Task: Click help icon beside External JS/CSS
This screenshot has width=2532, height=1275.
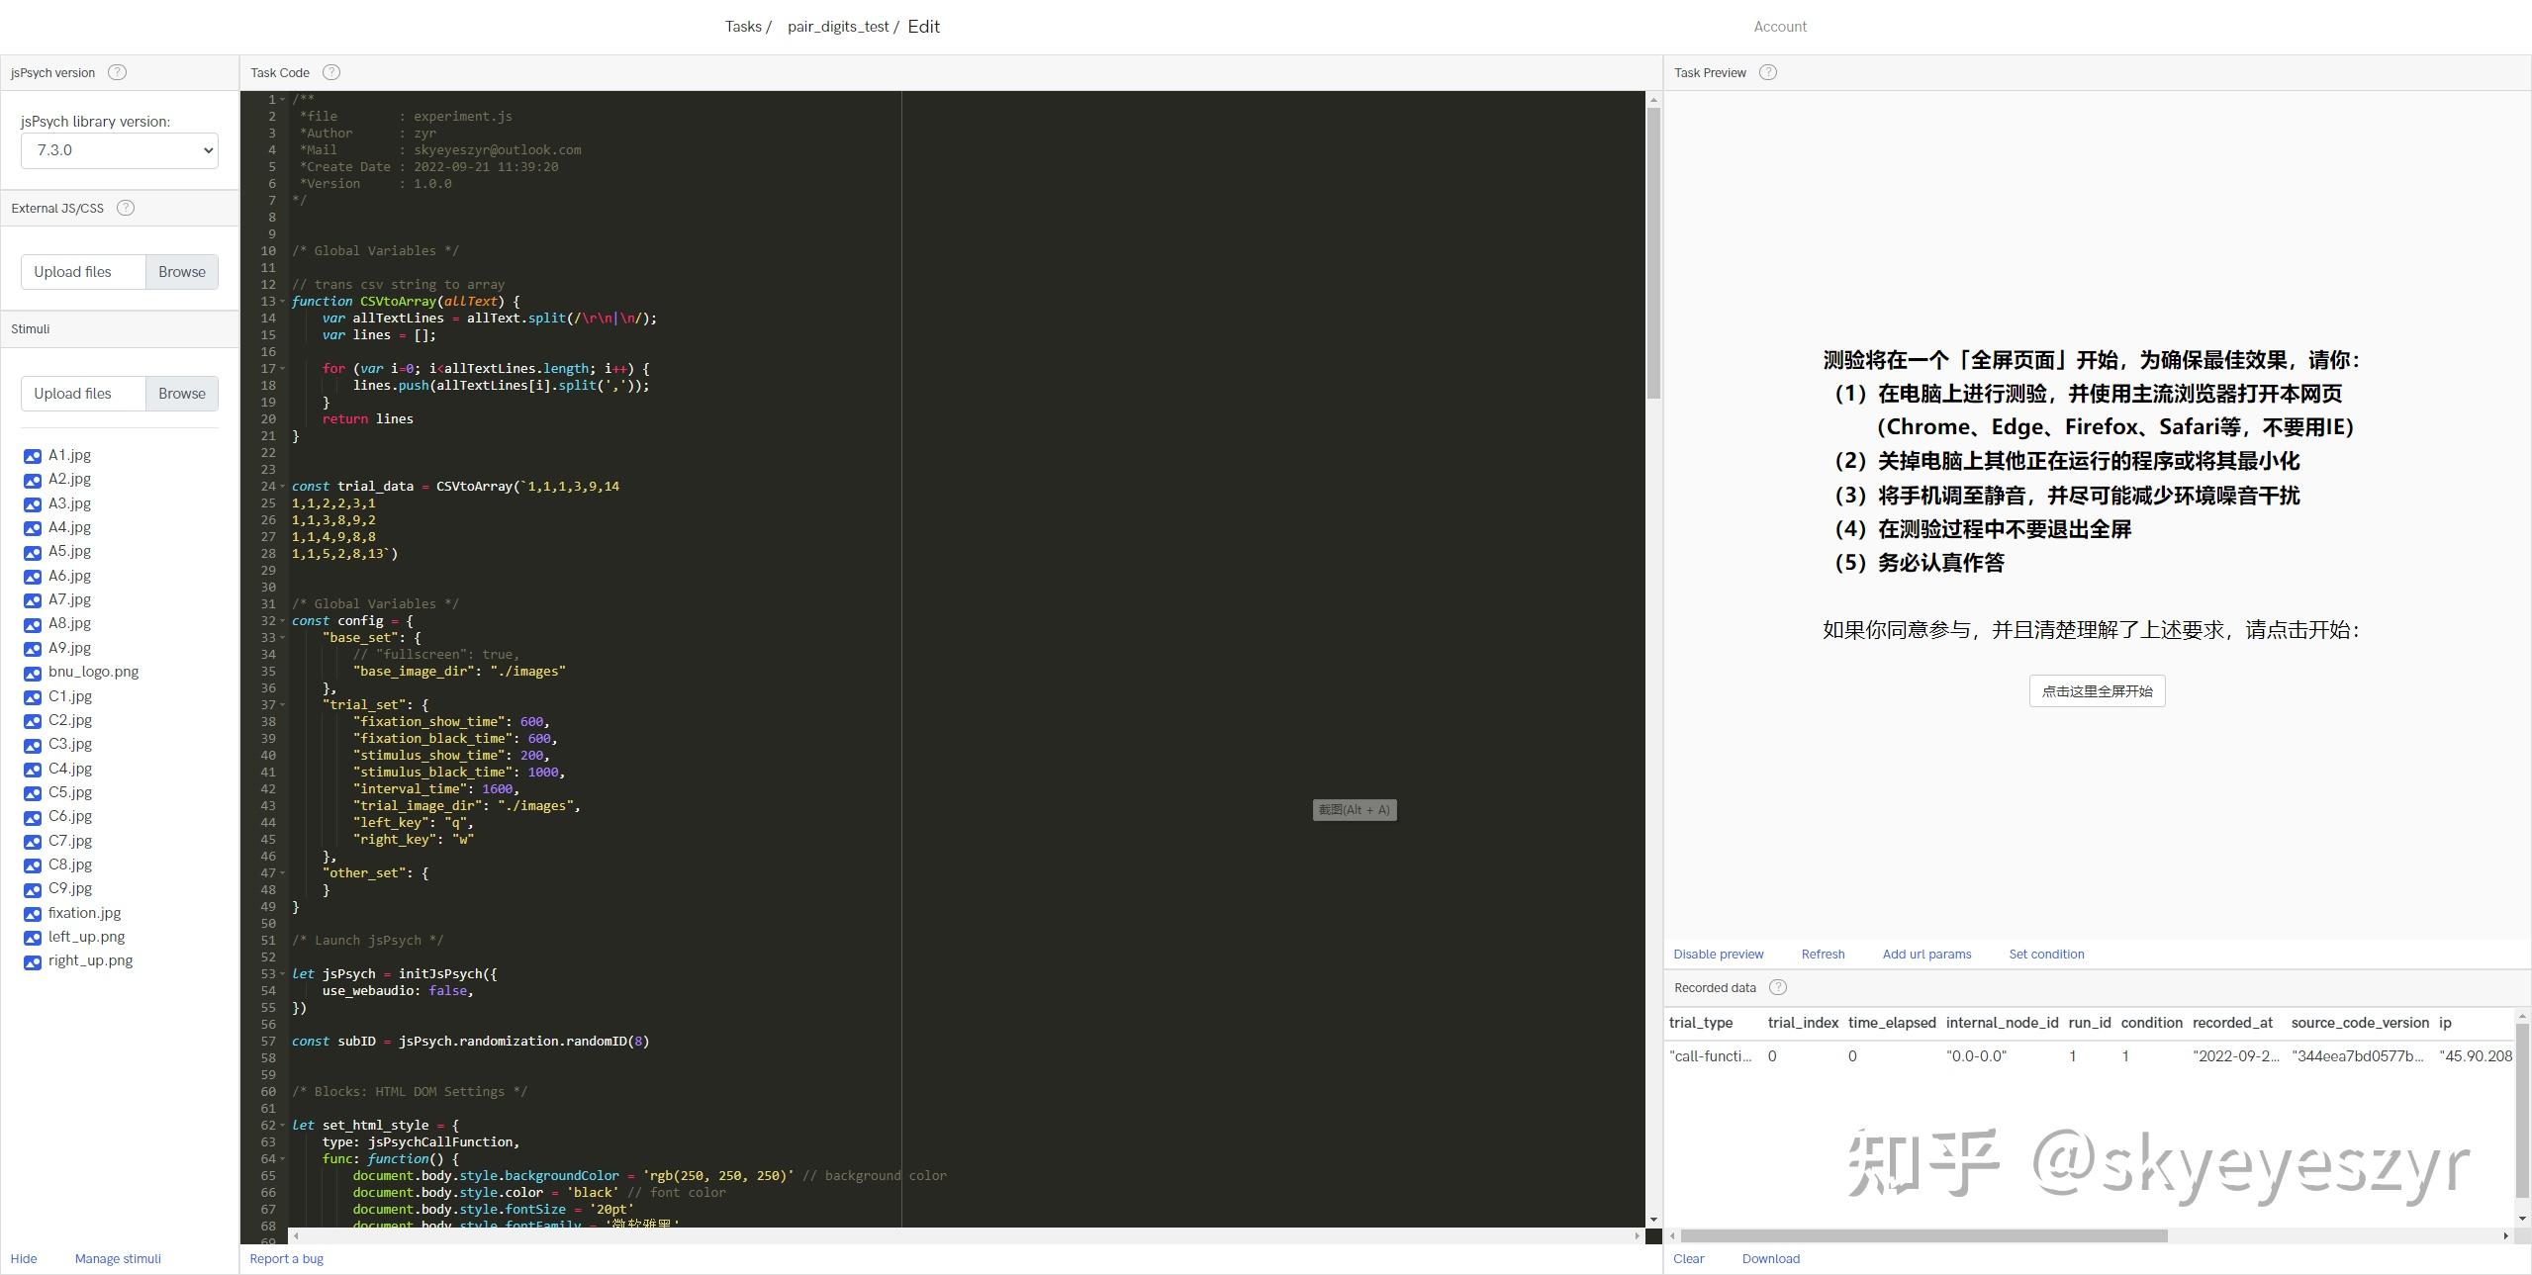Action: point(126,208)
